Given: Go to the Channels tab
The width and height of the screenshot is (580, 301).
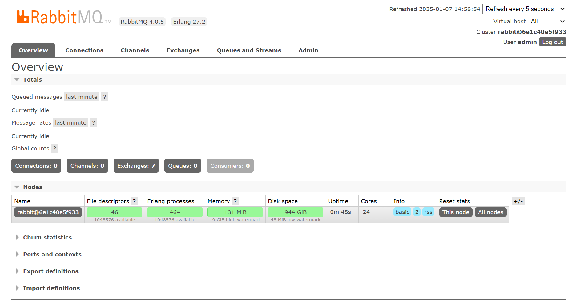Looking at the screenshot, I should pos(135,50).
